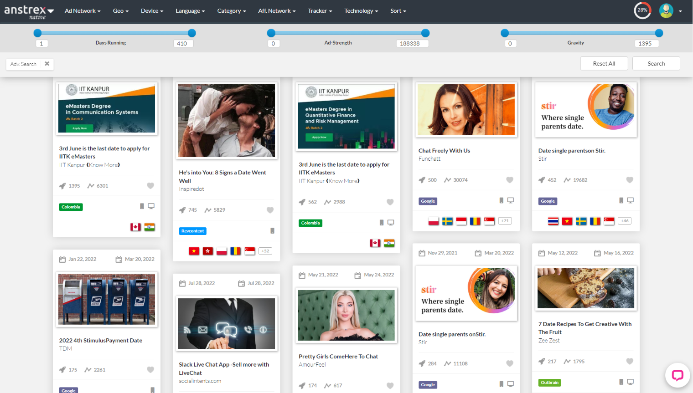Screen dimensions: 693x393
Task: Click the trend icon showing 30074
Action: click(448, 180)
